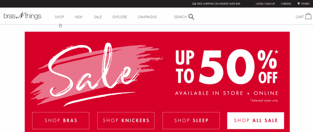Image resolution: width=313 pixels, height=132 pixels.
Task: Visit the CAREERS link
Action: coord(286,4)
